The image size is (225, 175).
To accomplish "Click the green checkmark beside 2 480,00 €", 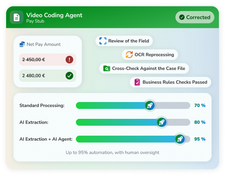I will coord(69,76).
